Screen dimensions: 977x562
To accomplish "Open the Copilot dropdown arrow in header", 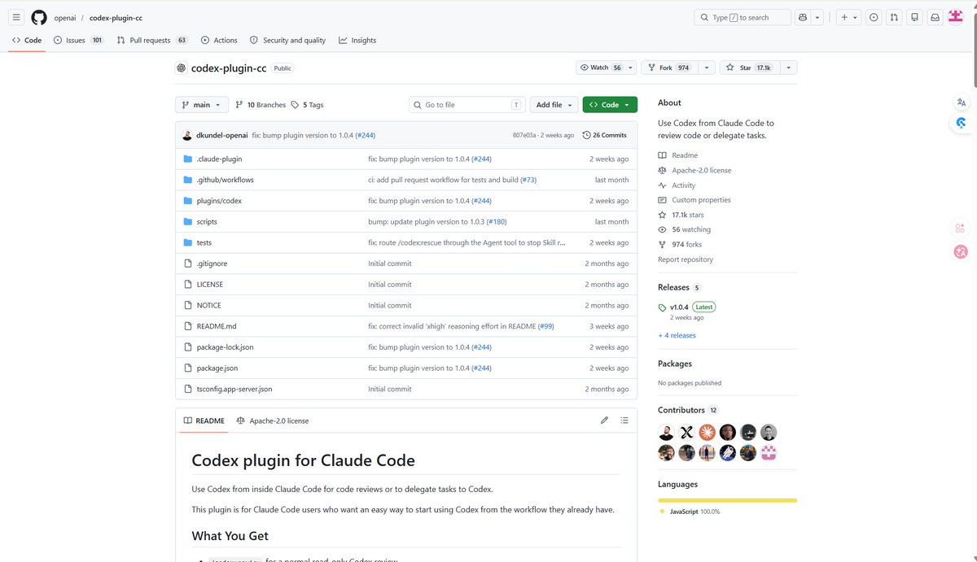I will tap(817, 17).
